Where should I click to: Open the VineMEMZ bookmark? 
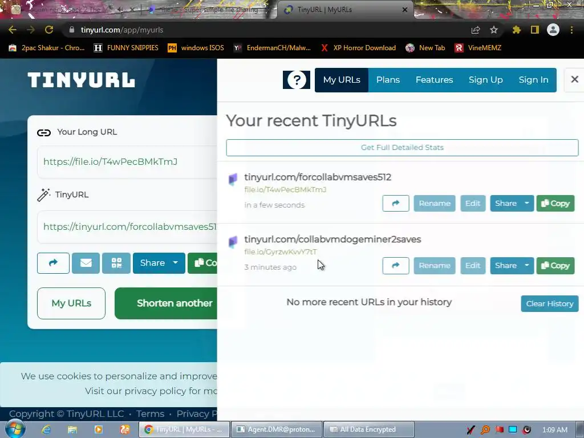478,48
